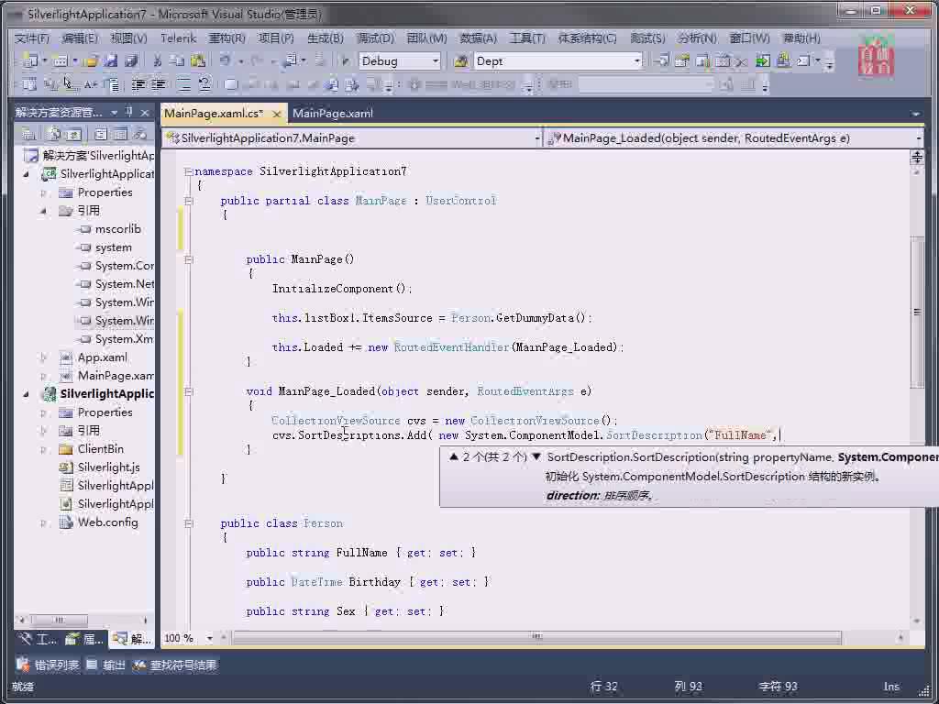Click the New Project toolbar icon
This screenshot has height=704, width=939.
pos(29,60)
